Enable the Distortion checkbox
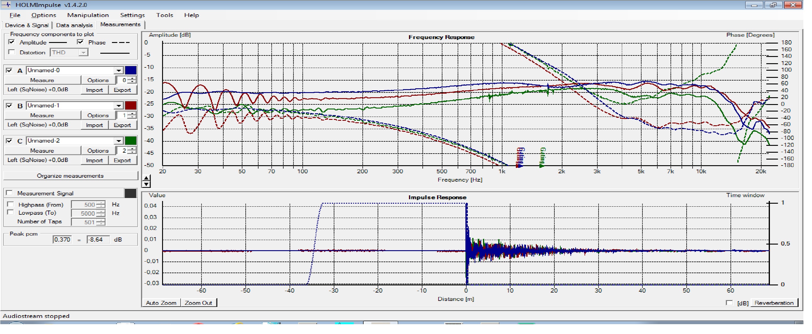The image size is (812, 334). tap(12, 52)
